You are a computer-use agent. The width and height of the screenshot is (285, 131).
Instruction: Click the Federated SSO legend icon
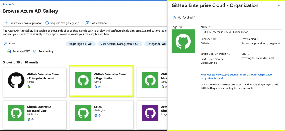(9, 51)
